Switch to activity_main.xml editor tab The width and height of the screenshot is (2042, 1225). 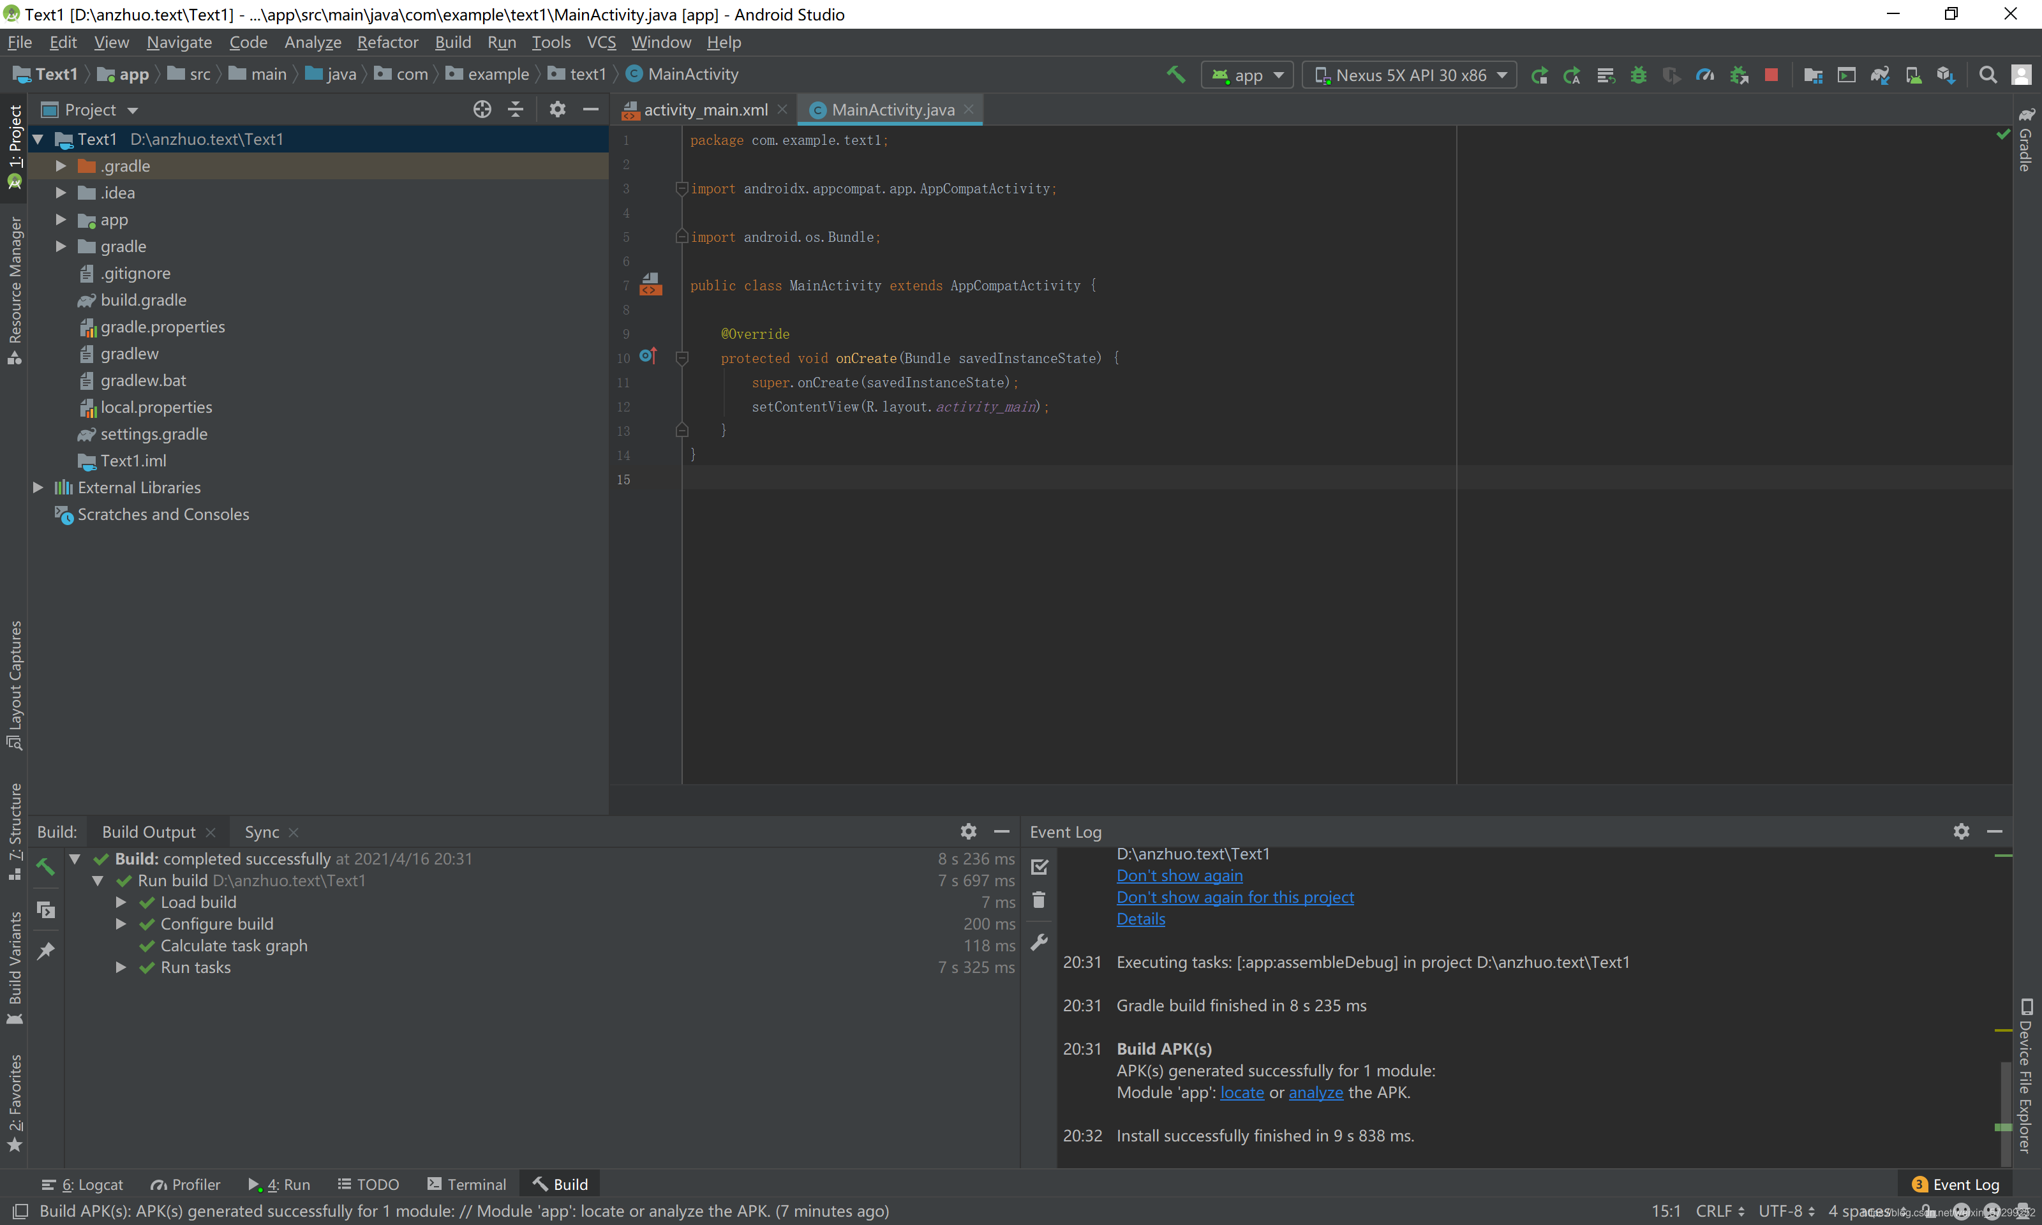[705, 110]
